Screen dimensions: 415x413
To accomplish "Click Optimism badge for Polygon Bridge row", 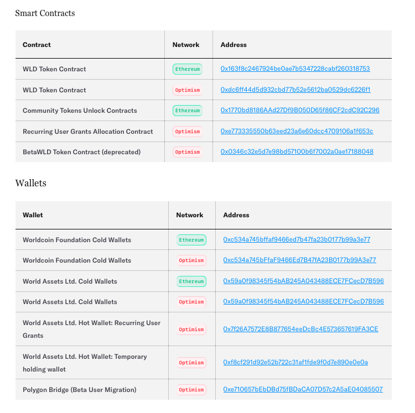I will pyautogui.click(x=191, y=390).
